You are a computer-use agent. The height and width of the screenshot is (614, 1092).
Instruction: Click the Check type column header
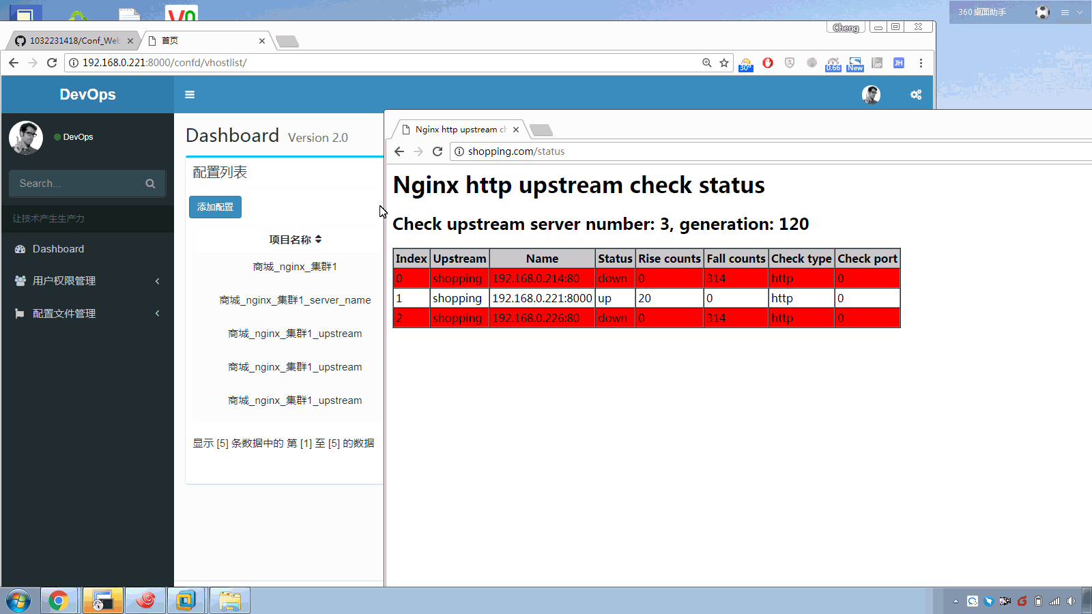click(x=801, y=259)
